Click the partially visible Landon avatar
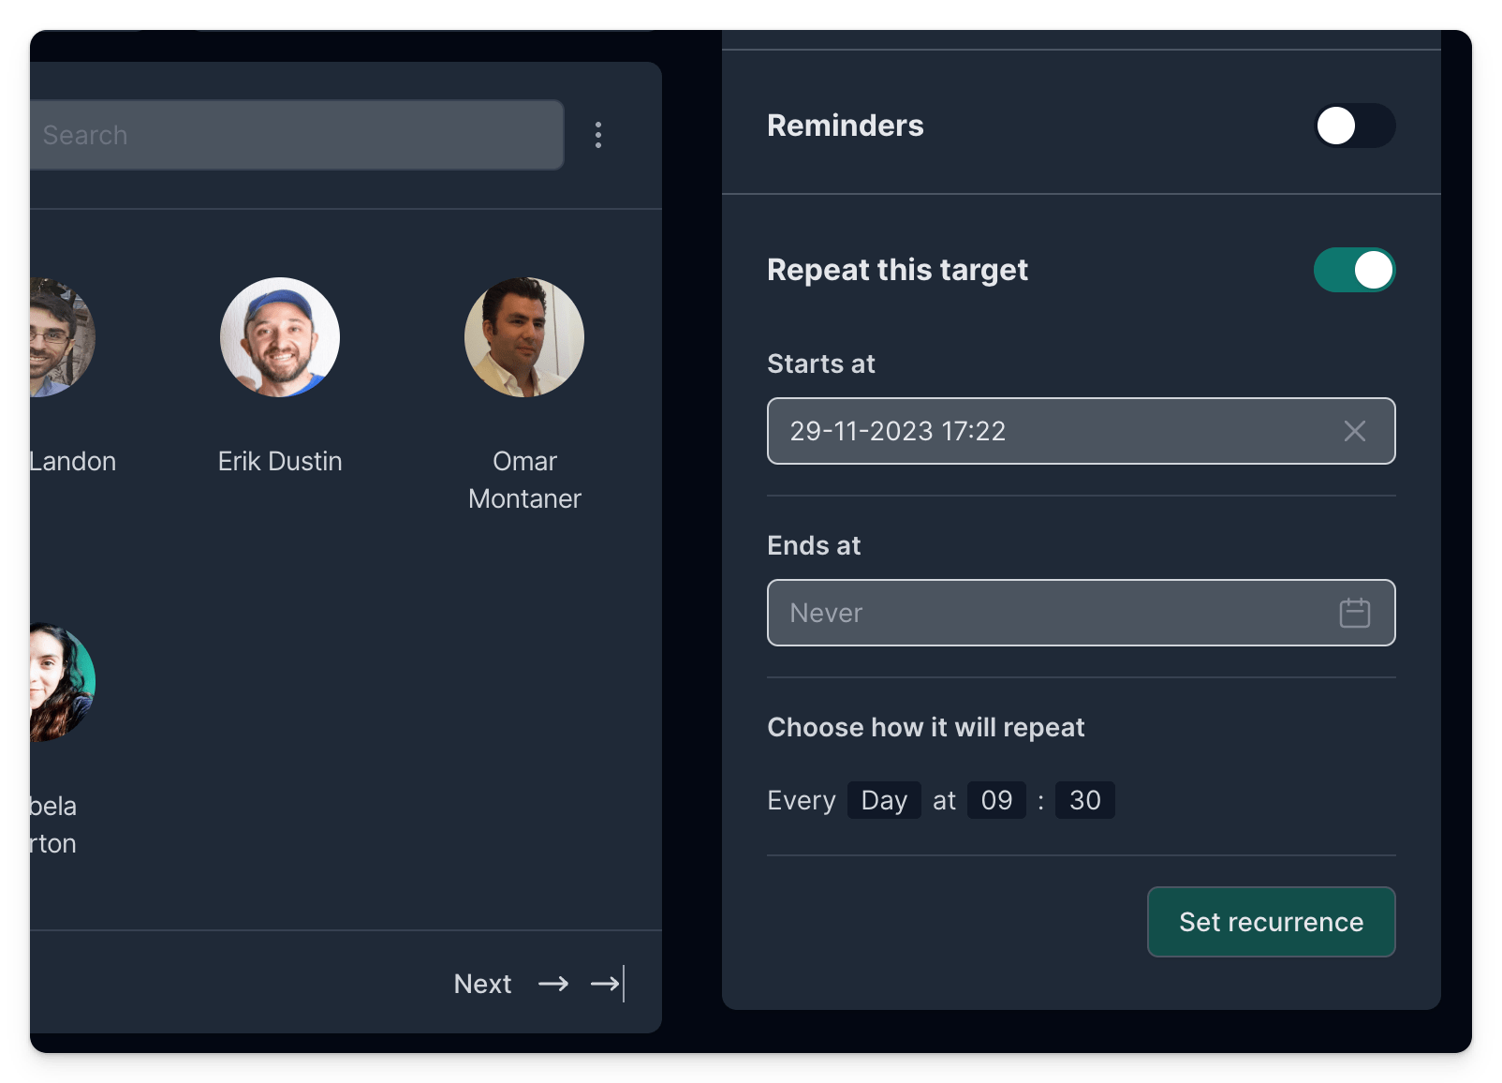1502x1083 pixels. [62, 337]
